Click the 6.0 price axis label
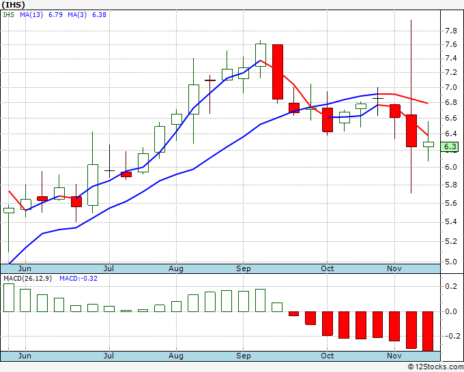464x372 pixels. tap(450, 167)
